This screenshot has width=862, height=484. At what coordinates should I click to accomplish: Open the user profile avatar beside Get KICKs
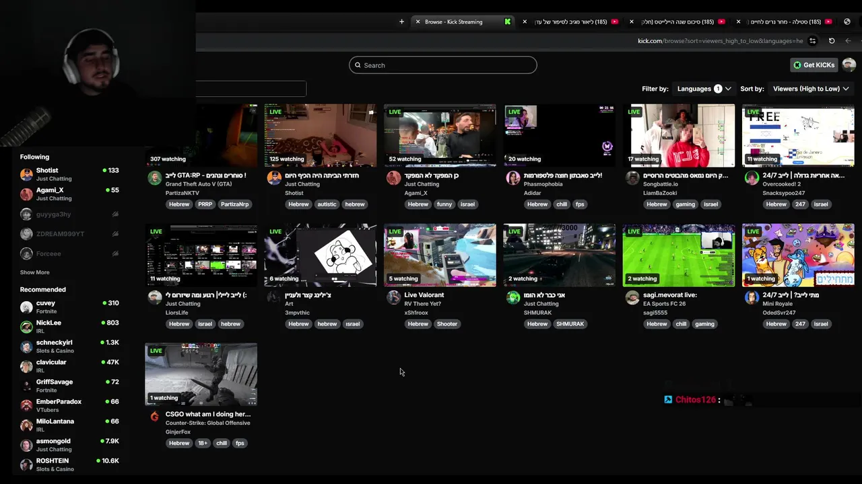849,65
